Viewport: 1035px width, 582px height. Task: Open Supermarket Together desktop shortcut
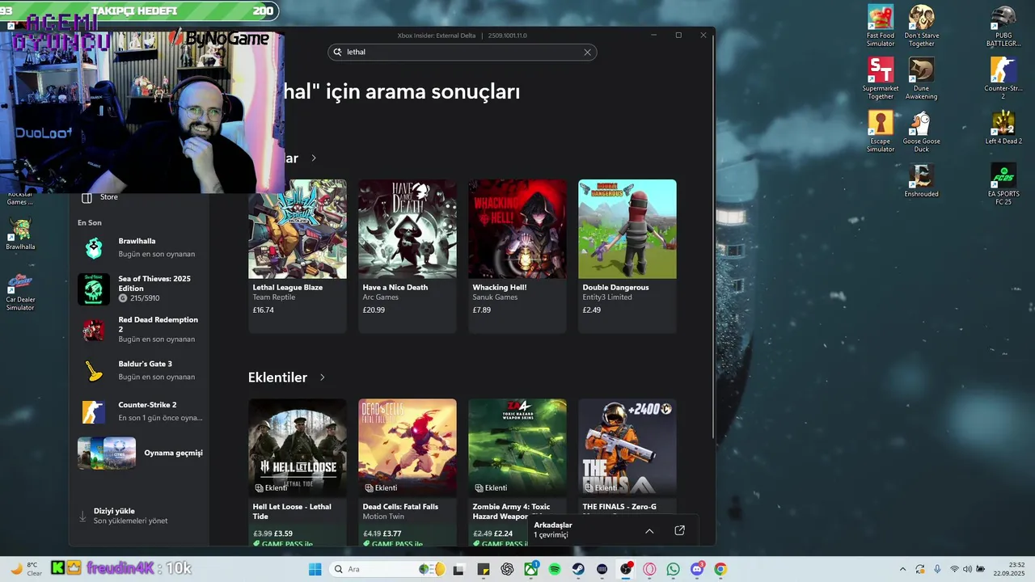pyautogui.click(x=881, y=78)
